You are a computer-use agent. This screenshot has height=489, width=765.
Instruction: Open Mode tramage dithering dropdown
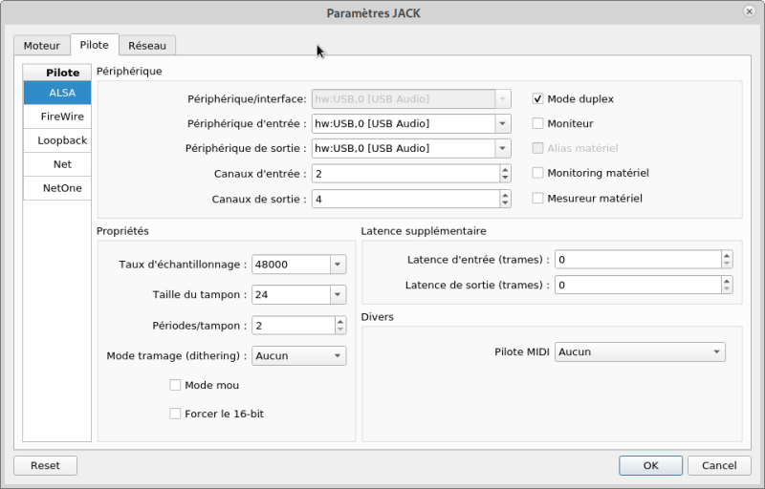[338, 355]
